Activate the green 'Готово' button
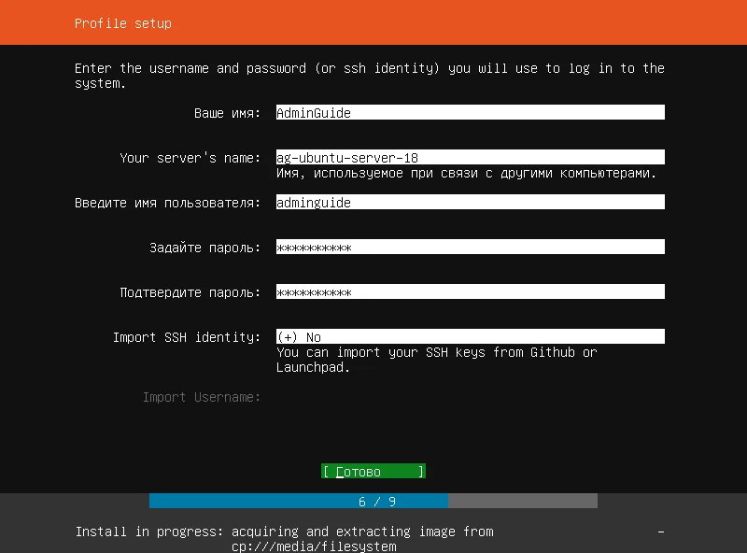 (373, 472)
